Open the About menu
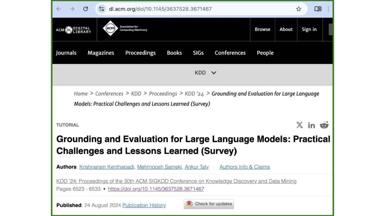The width and height of the screenshot is (385, 216). pyautogui.click(x=286, y=29)
